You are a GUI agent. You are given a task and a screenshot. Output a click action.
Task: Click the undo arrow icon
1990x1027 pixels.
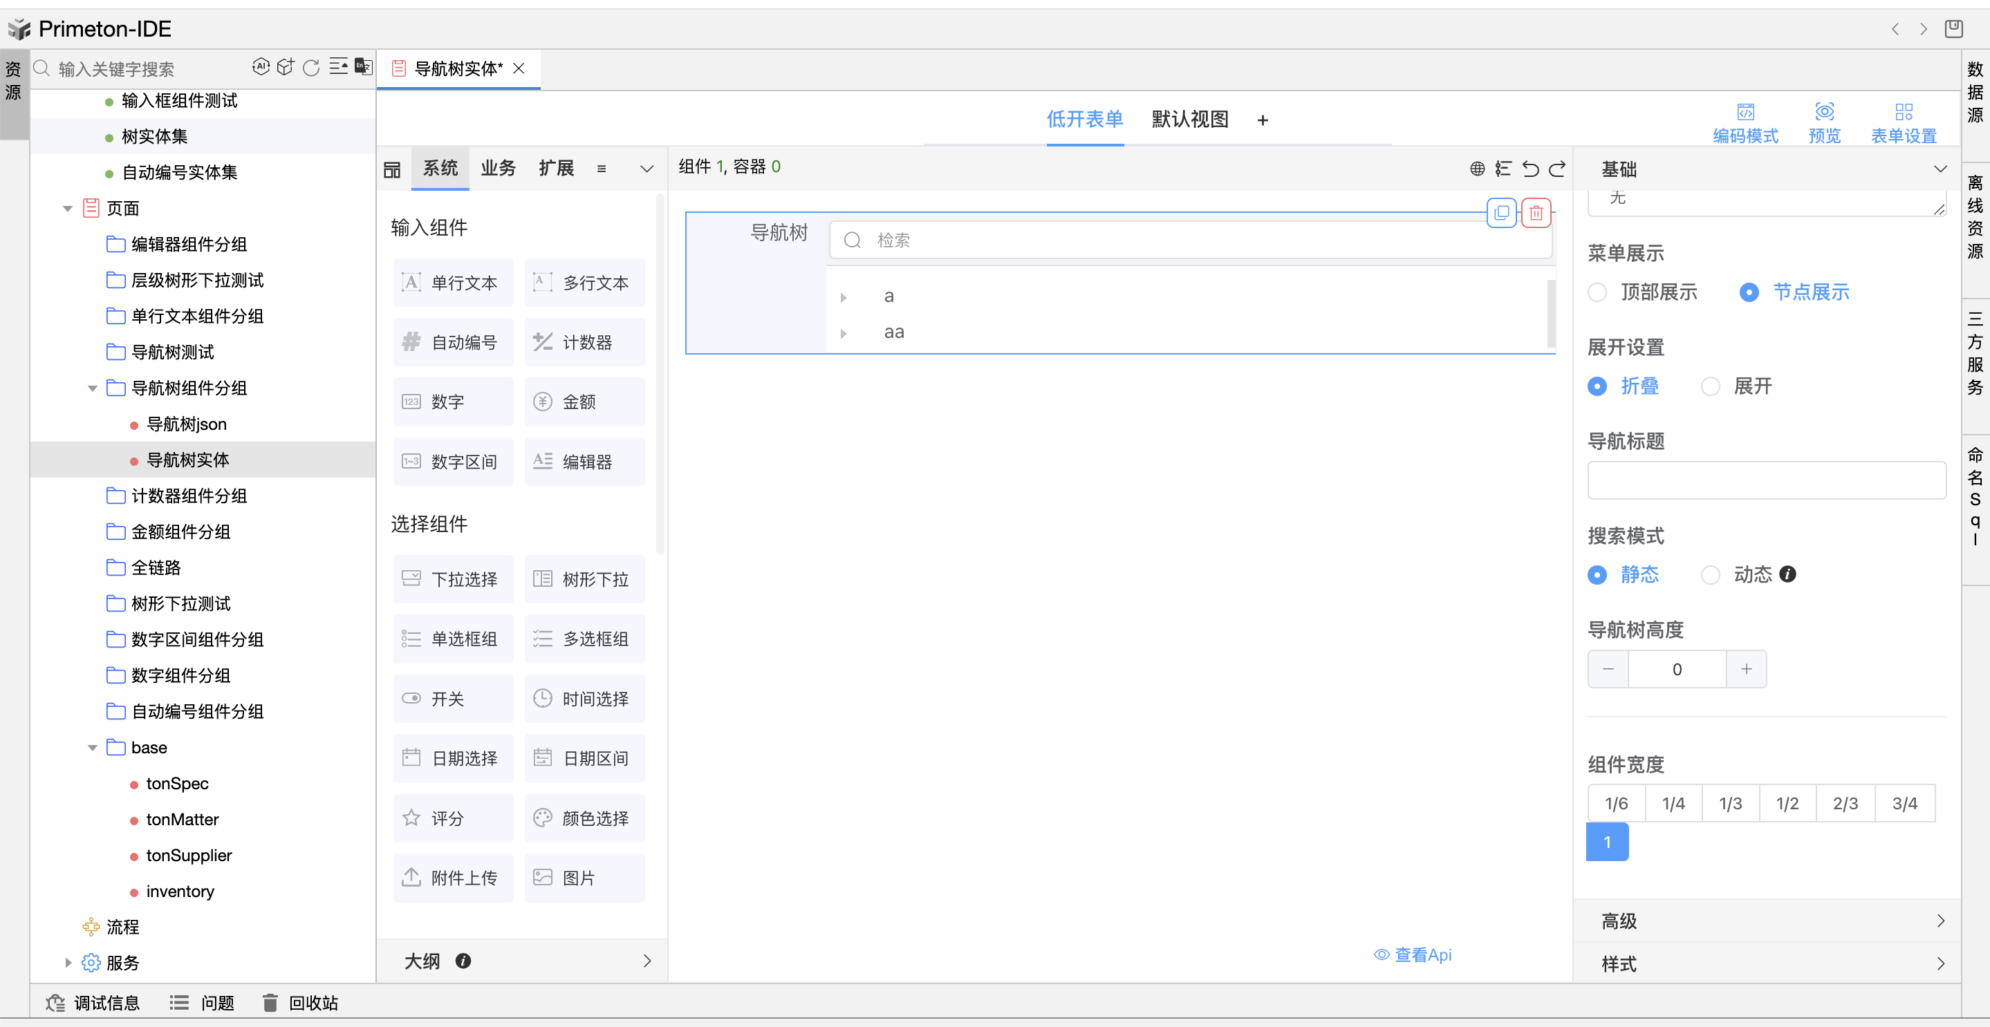1529,169
